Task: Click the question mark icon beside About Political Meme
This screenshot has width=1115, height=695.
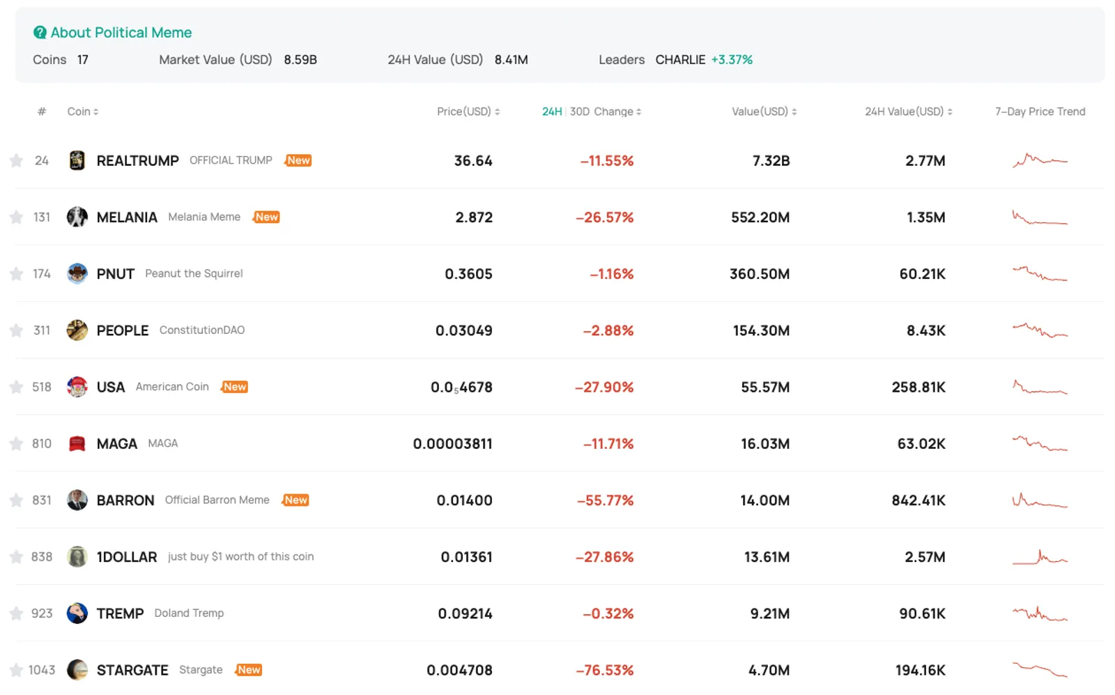Action: point(40,33)
